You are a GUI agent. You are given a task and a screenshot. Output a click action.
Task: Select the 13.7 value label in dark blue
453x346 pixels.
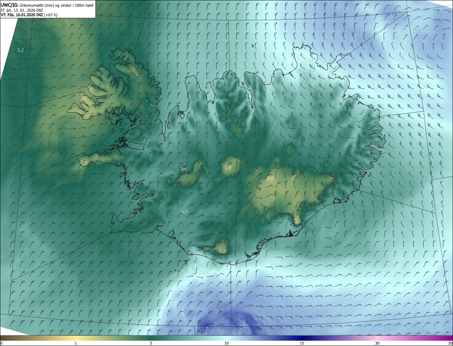click(203, 329)
